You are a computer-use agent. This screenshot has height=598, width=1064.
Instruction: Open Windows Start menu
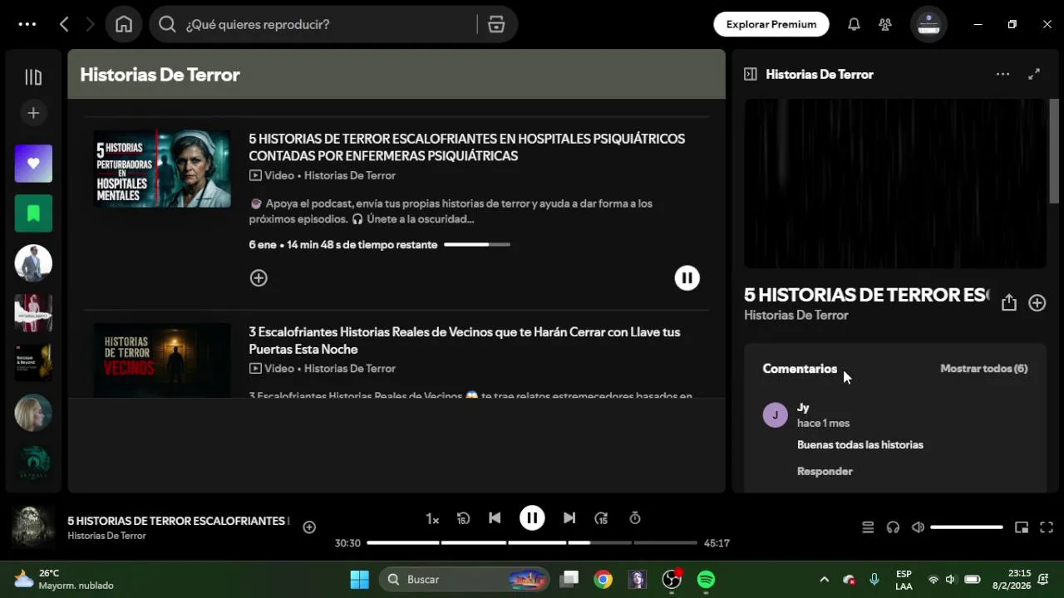coord(359,579)
